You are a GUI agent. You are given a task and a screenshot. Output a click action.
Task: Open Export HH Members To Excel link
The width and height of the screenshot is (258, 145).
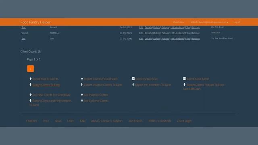pyautogui.click(x=153, y=85)
